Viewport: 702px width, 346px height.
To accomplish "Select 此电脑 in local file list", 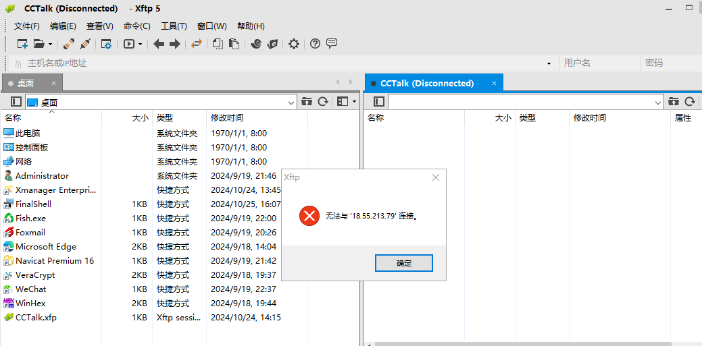I will [x=28, y=134].
